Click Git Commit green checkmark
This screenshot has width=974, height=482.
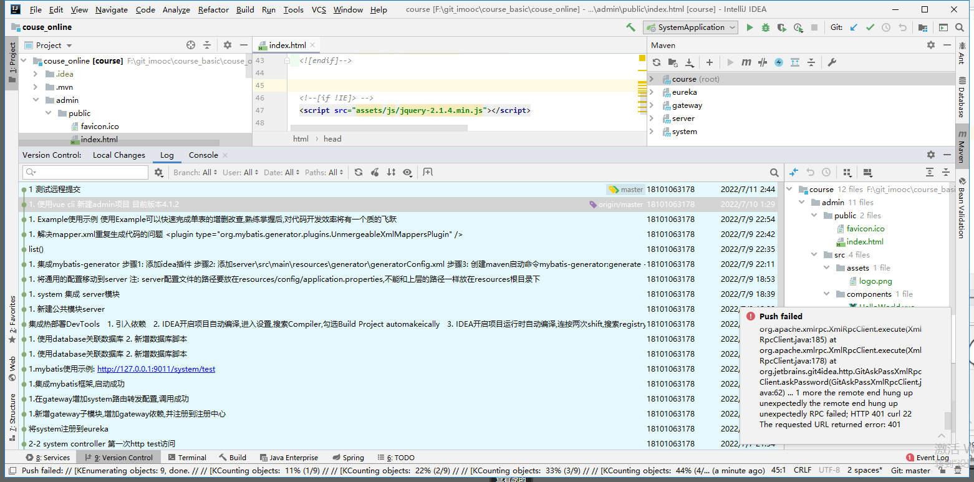pyautogui.click(x=870, y=27)
